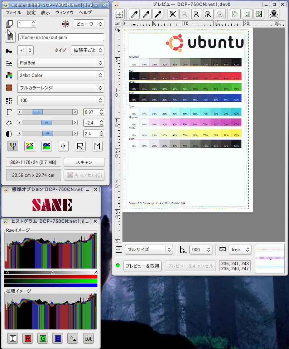The width and height of the screenshot is (289, 349).
Task: Click the zoom-to-selection magnifier icon
Action: coord(208,14)
